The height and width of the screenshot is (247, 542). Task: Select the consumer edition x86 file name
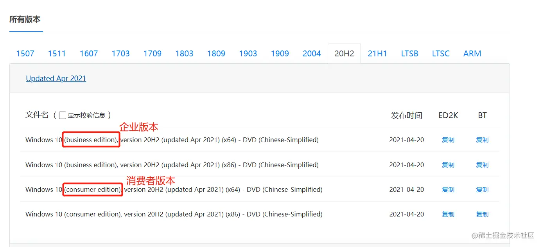pyautogui.click(x=174, y=214)
